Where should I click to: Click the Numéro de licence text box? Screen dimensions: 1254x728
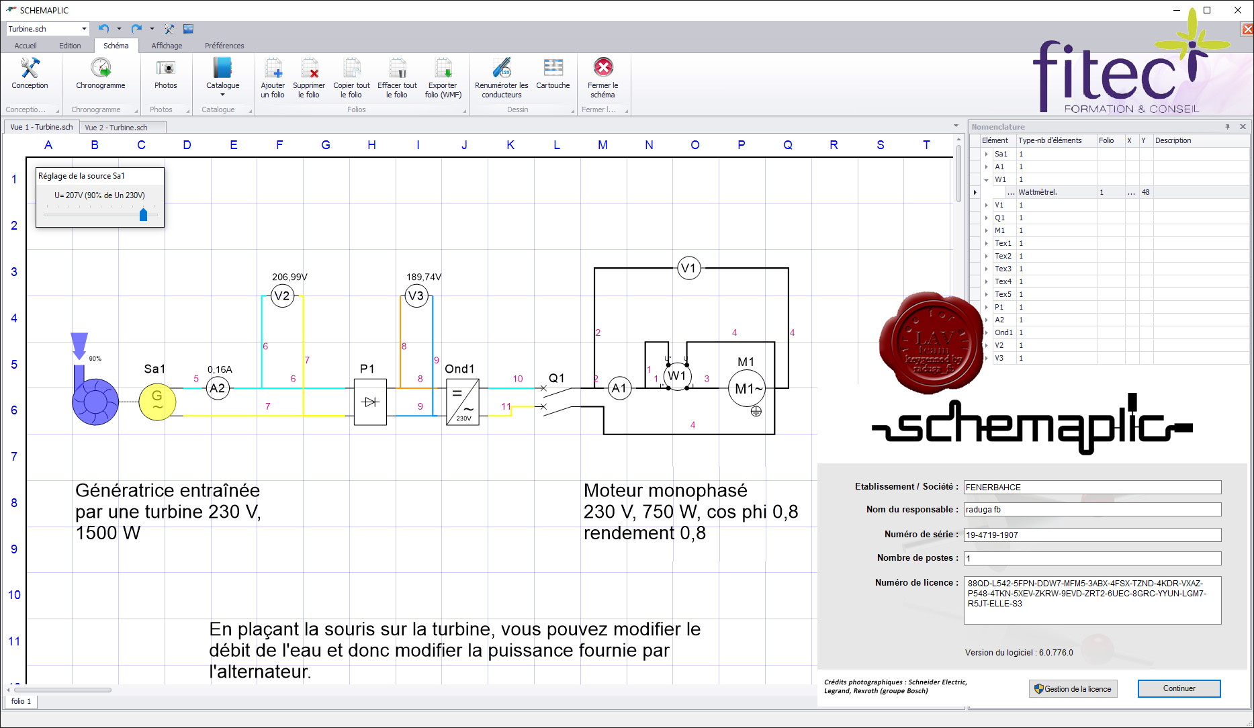pyautogui.click(x=1092, y=600)
